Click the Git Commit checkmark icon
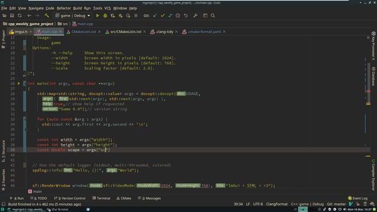 point(163,16)
